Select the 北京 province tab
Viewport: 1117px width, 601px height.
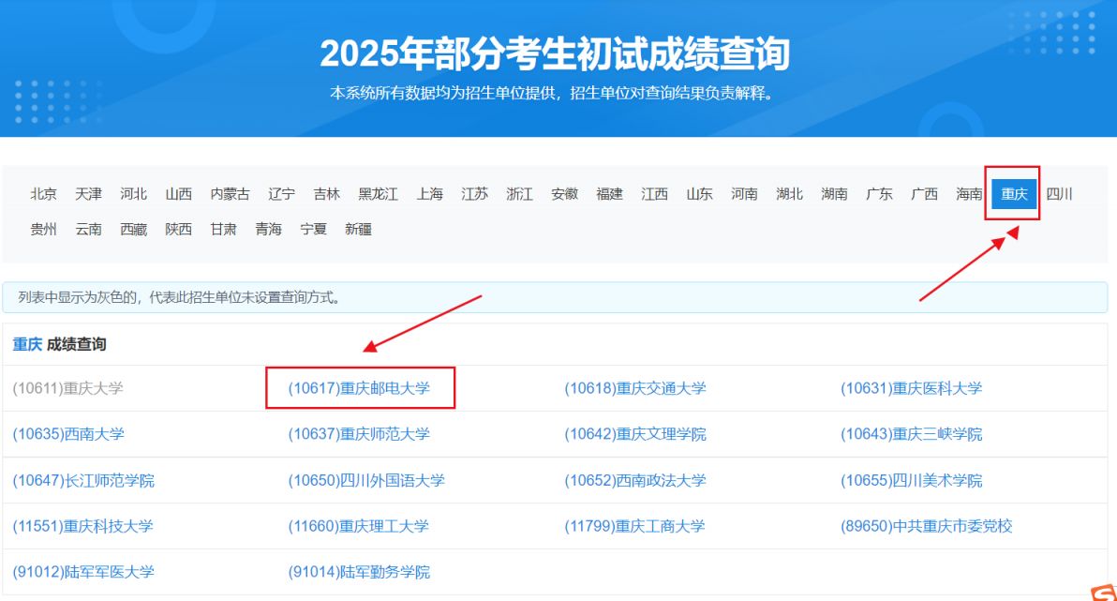coord(43,194)
